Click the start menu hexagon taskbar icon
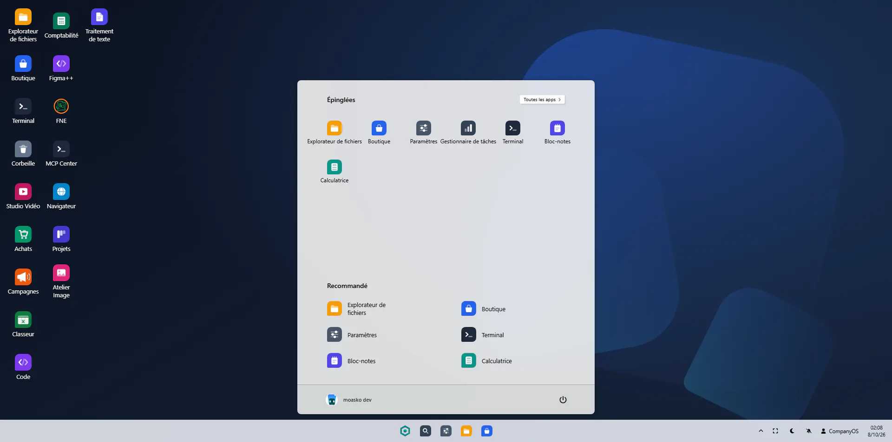Viewport: 892px width, 442px height. tap(405, 431)
